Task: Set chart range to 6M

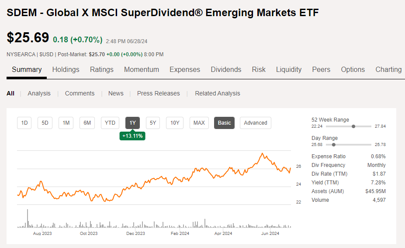Action: click(87, 123)
